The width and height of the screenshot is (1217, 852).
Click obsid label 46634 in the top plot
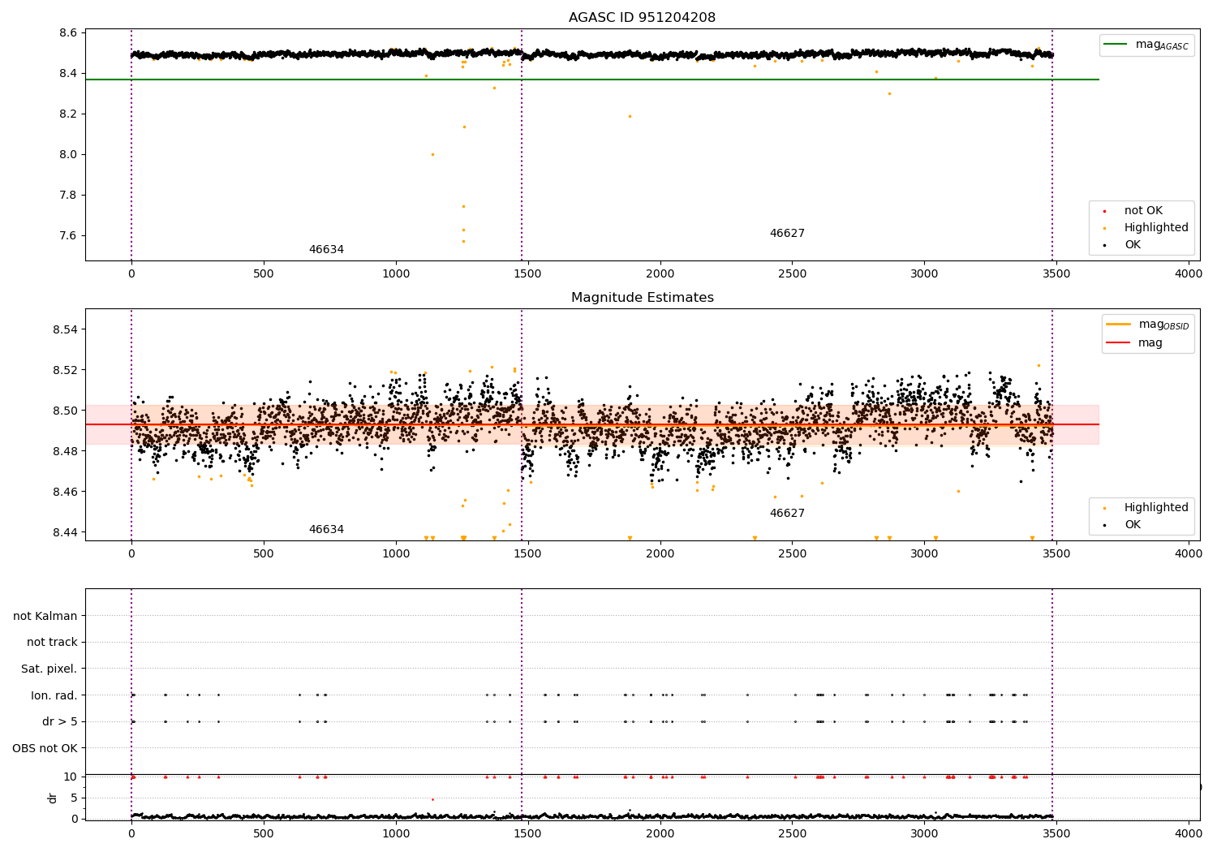(x=326, y=250)
